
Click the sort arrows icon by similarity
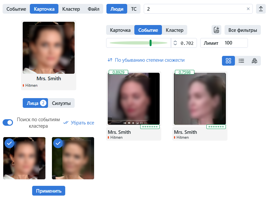(110, 60)
